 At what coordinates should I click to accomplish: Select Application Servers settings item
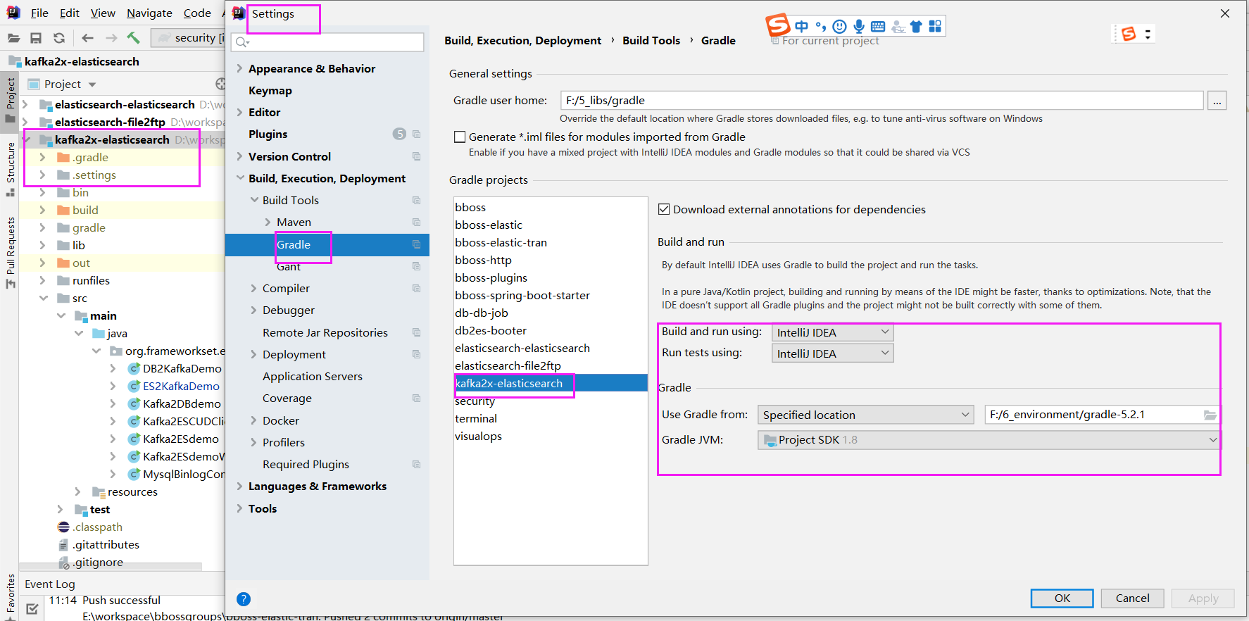pyautogui.click(x=313, y=377)
